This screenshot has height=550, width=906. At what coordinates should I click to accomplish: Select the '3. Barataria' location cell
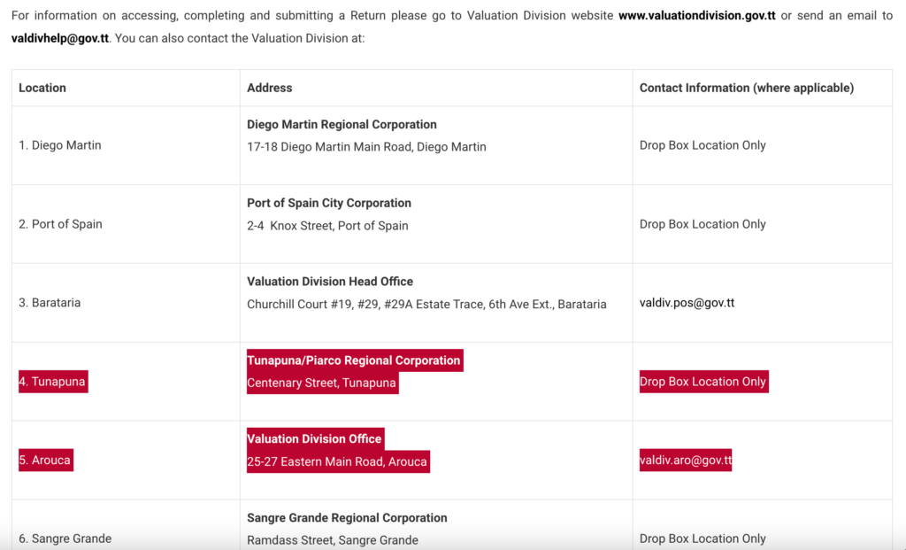(50, 303)
